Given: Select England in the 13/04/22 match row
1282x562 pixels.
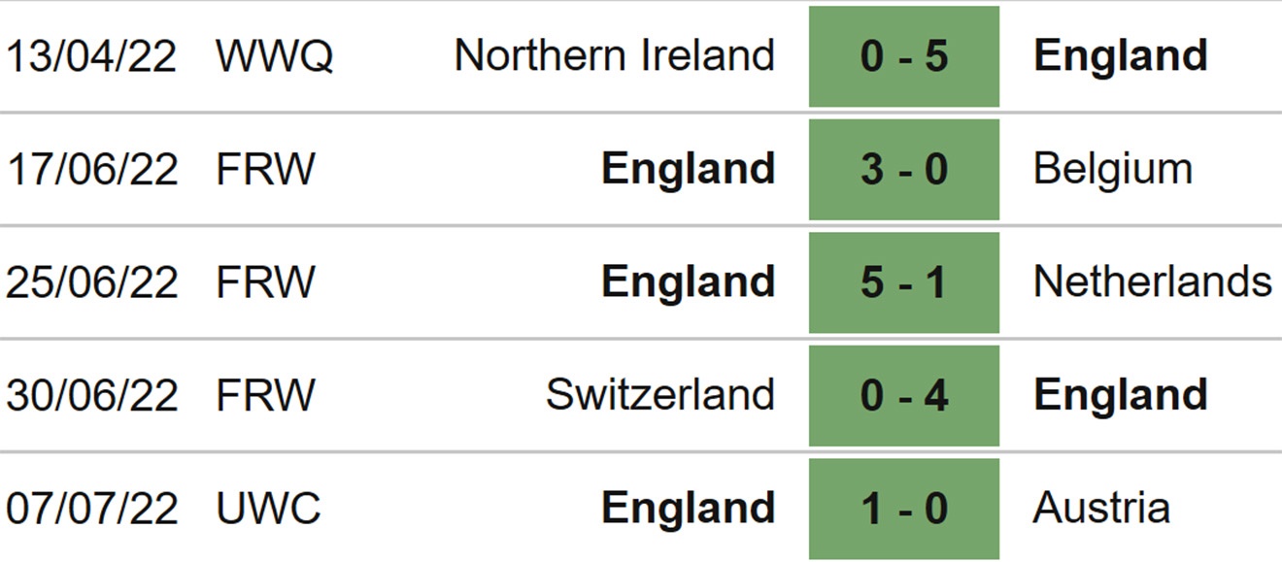Looking at the screenshot, I should coord(1121,56).
